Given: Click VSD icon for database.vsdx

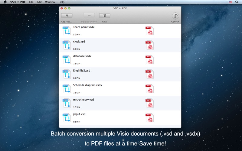Looking at the screenshot, I should 67,59.
